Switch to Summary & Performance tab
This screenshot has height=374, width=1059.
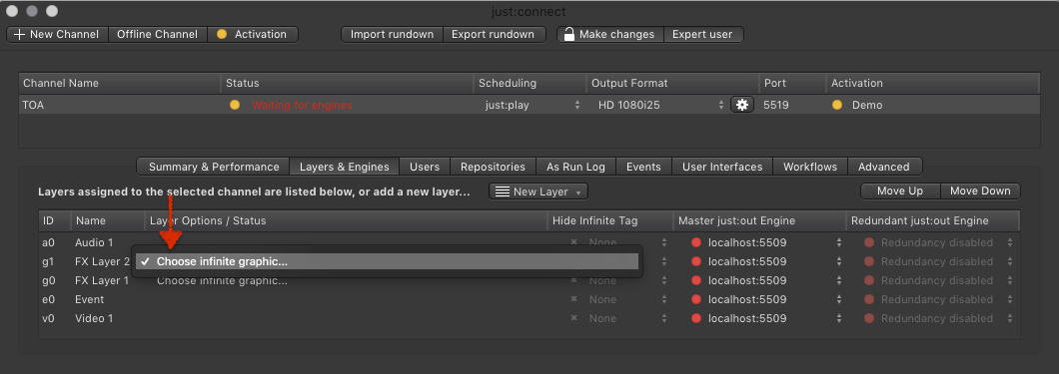[214, 167]
